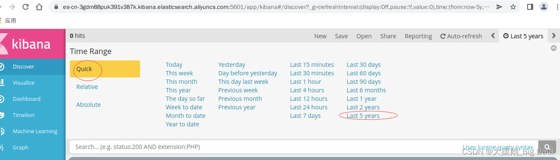Click Share in the top menu
560x160 pixels.
[388, 36]
